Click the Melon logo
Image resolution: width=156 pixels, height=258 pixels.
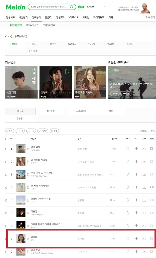16,7
